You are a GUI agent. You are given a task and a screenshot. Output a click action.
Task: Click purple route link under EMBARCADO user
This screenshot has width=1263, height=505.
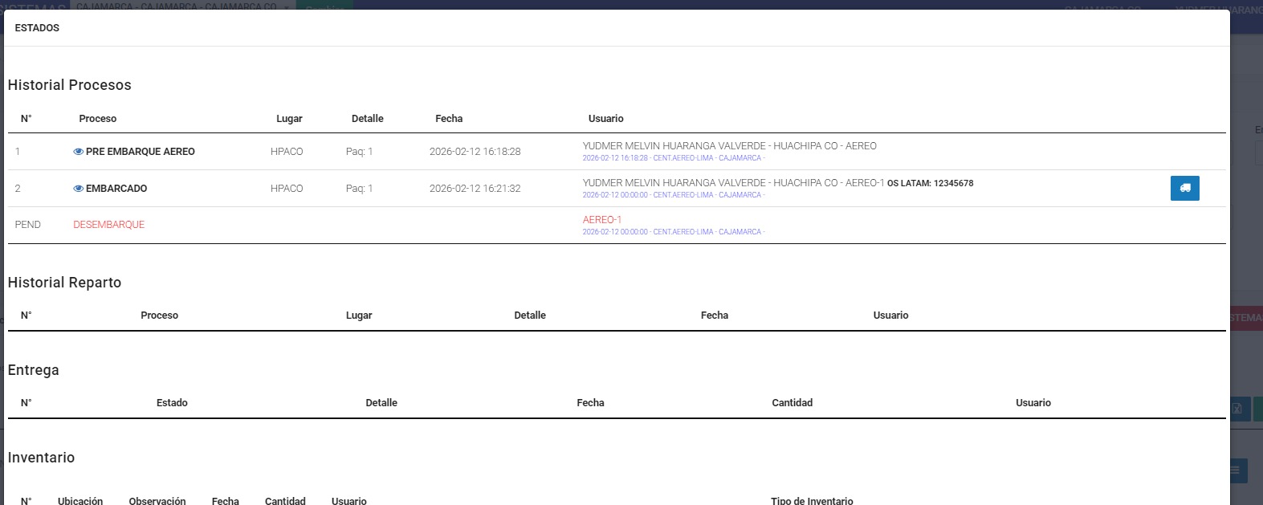[673, 195]
